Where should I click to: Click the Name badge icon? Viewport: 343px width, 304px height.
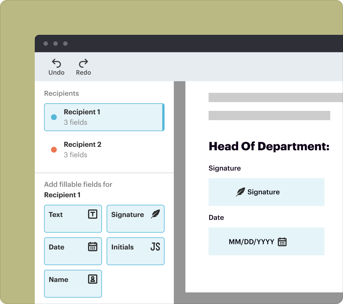click(x=93, y=280)
